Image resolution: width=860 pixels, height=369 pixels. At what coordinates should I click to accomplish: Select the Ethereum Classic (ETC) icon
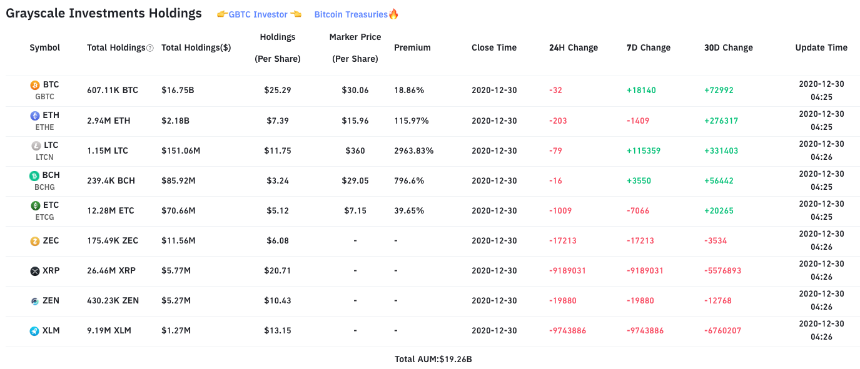34,205
